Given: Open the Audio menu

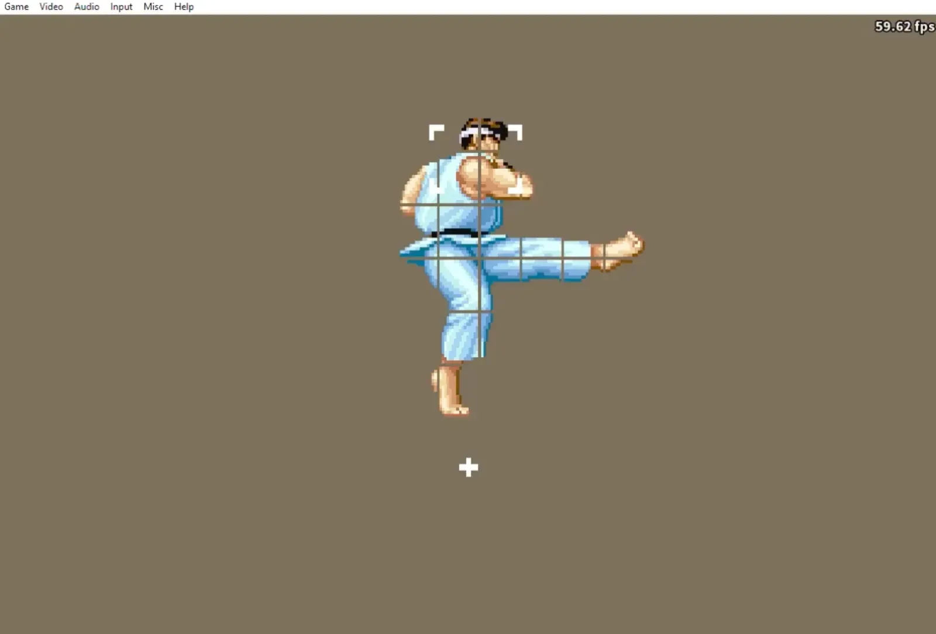Looking at the screenshot, I should 86,6.
